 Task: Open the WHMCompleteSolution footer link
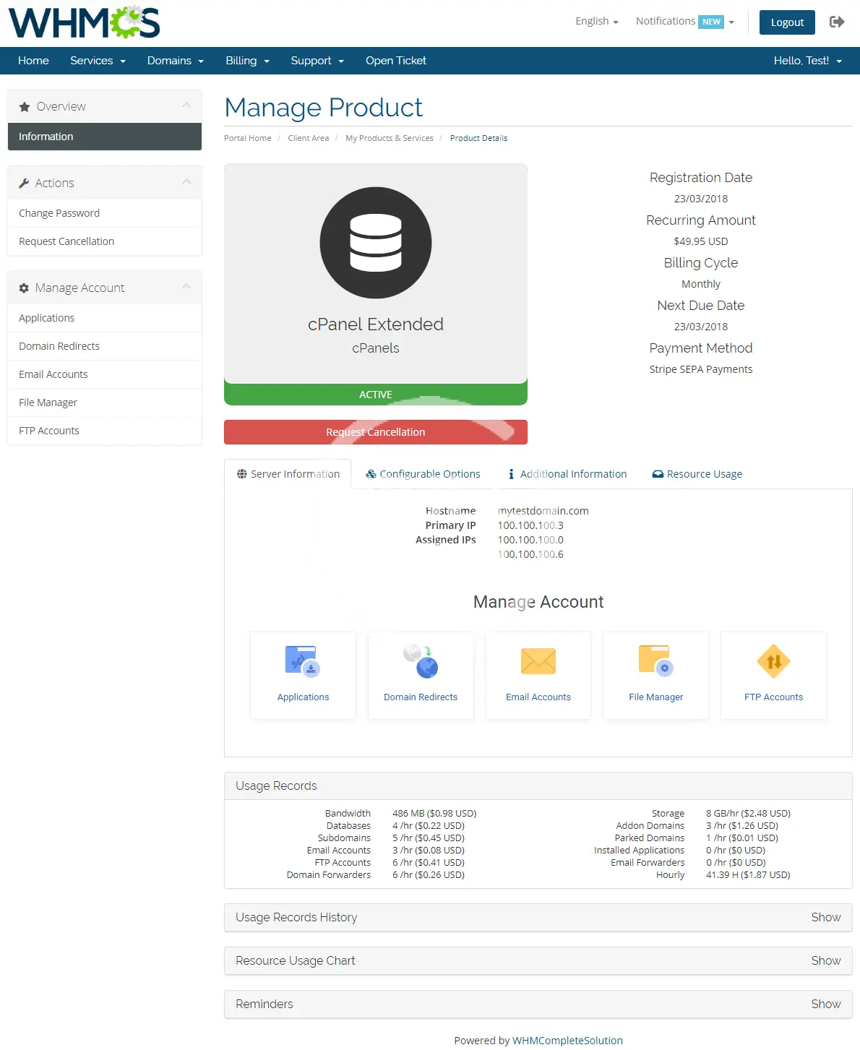[x=567, y=1041]
